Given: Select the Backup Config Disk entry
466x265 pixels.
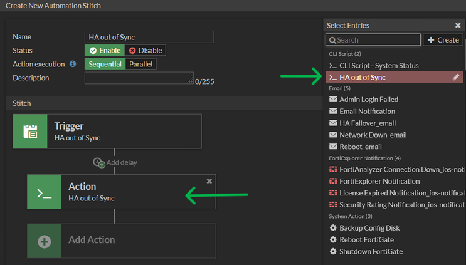Looking at the screenshot, I should tap(369, 228).
